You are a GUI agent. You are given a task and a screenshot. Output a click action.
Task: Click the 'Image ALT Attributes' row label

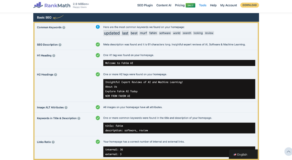(x=50, y=107)
